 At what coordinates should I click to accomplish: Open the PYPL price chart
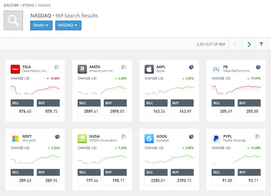pyautogui.click(x=236, y=159)
